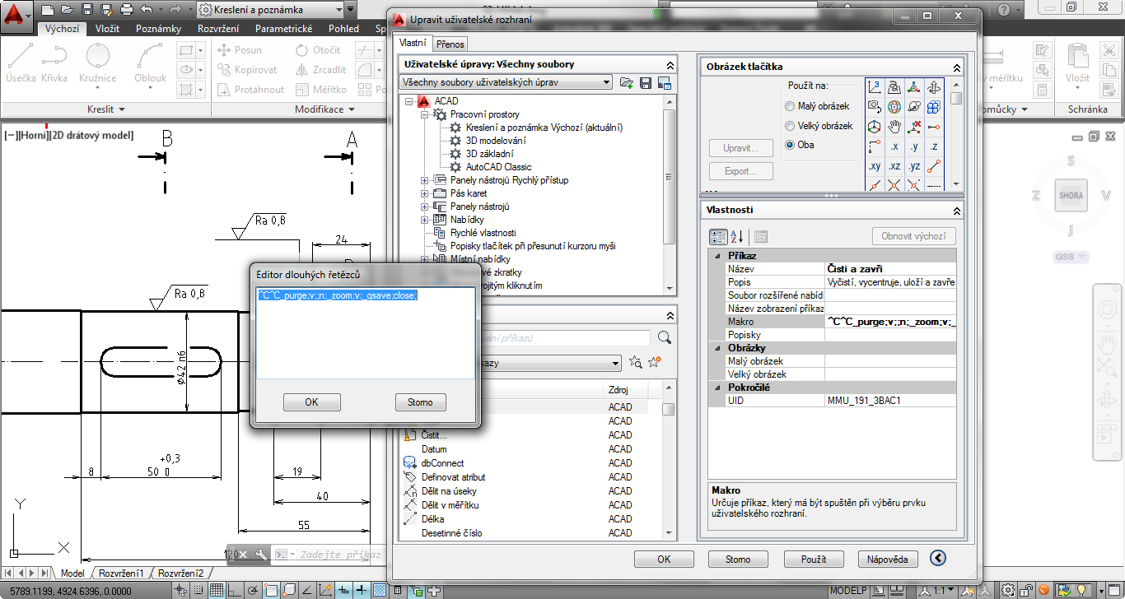Select the Zrcadlit mirror tool
The image size is (1125, 599).
(321, 70)
